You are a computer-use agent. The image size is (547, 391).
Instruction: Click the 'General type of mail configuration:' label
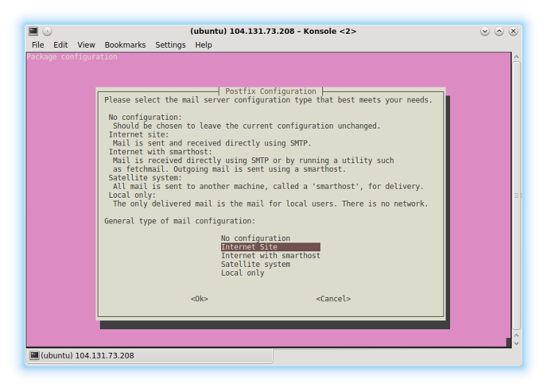tap(180, 221)
